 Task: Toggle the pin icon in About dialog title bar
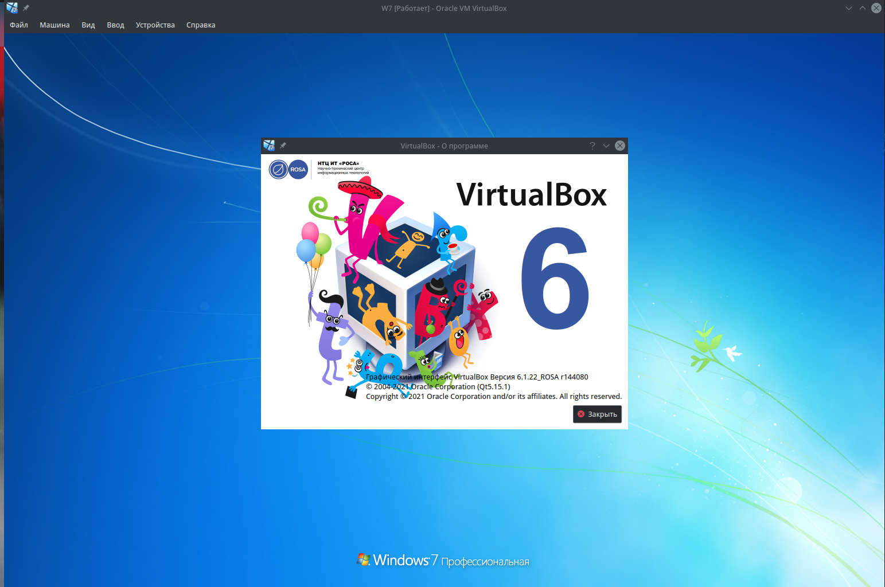(283, 146)
